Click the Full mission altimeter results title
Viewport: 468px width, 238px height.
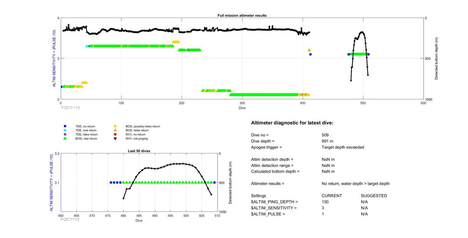click(x=242, y=16)
